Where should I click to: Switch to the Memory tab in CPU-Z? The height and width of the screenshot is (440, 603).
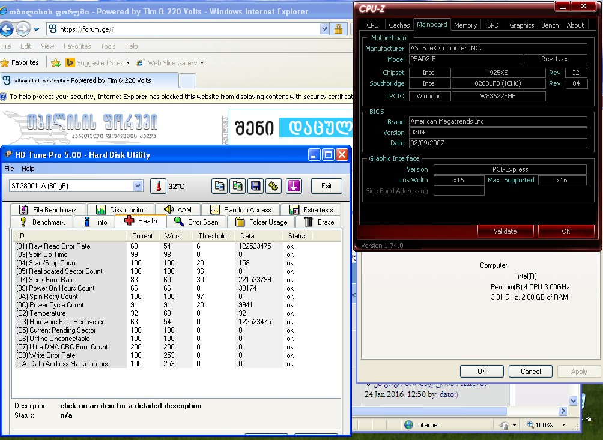click(465, 25)
